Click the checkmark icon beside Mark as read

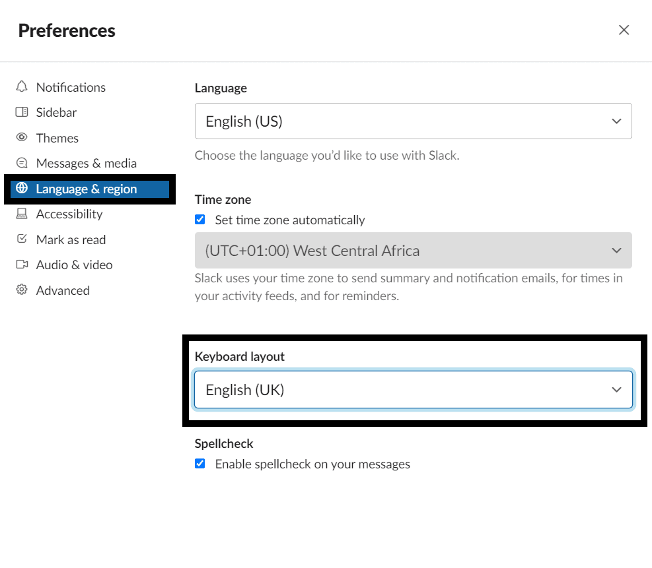[x=21, y=239]
